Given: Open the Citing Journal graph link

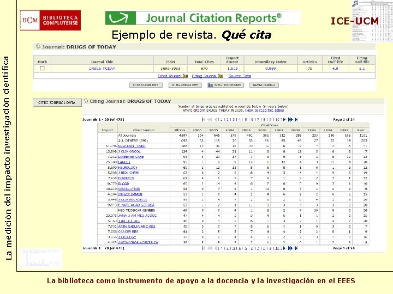Looking at the screenshot, I should [207, 76].
